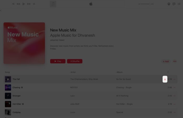Add the playlist to the library
Screen dimensions: 183x118
pos(166,61)
